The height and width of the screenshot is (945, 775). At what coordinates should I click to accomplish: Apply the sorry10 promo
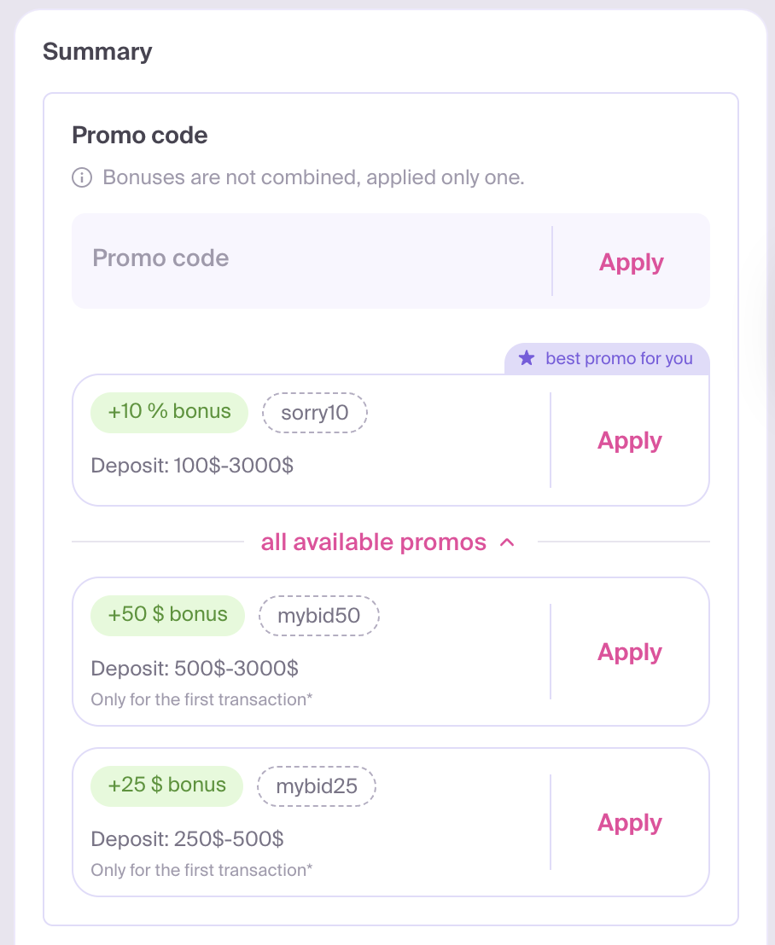[630, 440]
